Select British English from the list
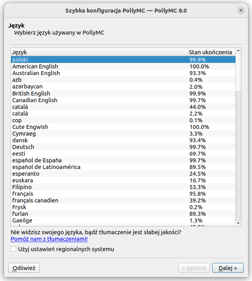 click(x=31, y=94)
